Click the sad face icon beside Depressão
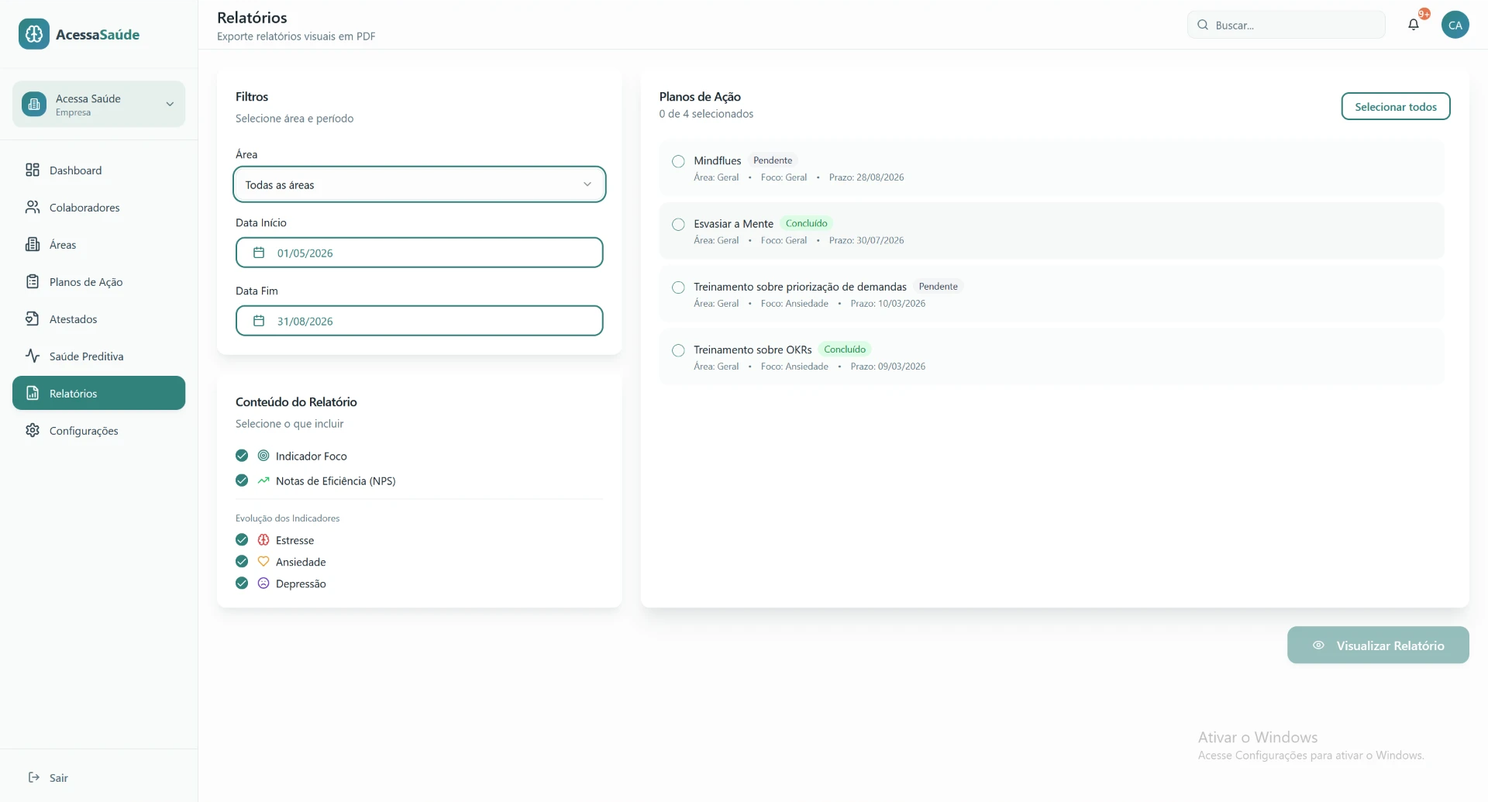The width and height of the screenshot is (1488, 802). coord(263,583)
